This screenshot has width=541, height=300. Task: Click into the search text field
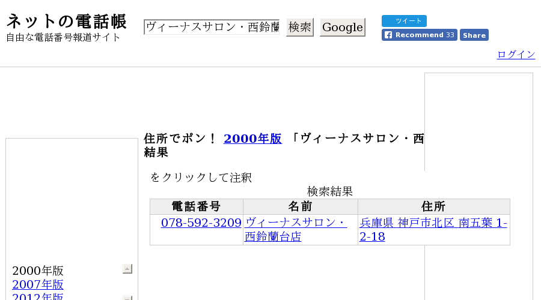pos(212,27)
